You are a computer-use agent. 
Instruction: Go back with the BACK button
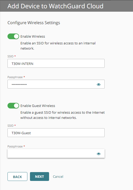point(17,177)
